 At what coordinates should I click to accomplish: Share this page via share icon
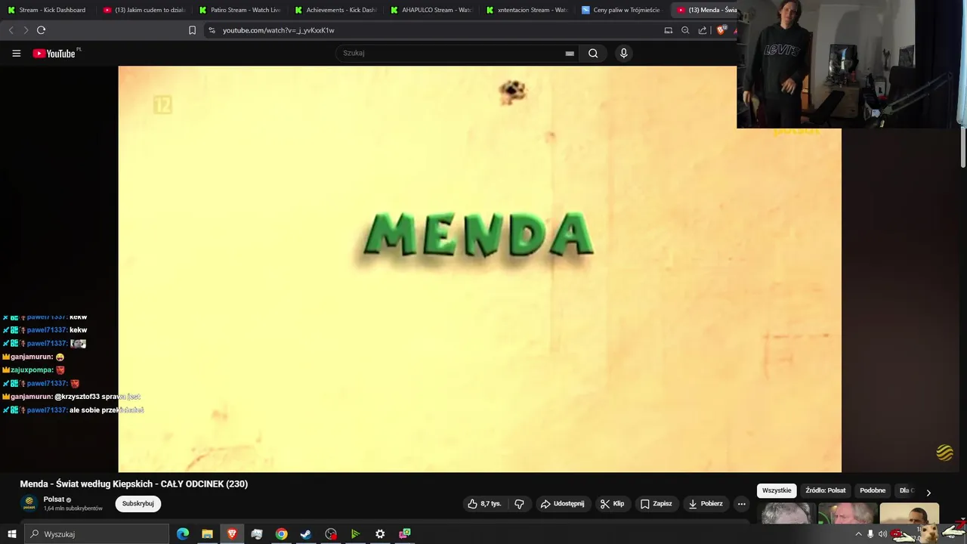tap(703, 30)
